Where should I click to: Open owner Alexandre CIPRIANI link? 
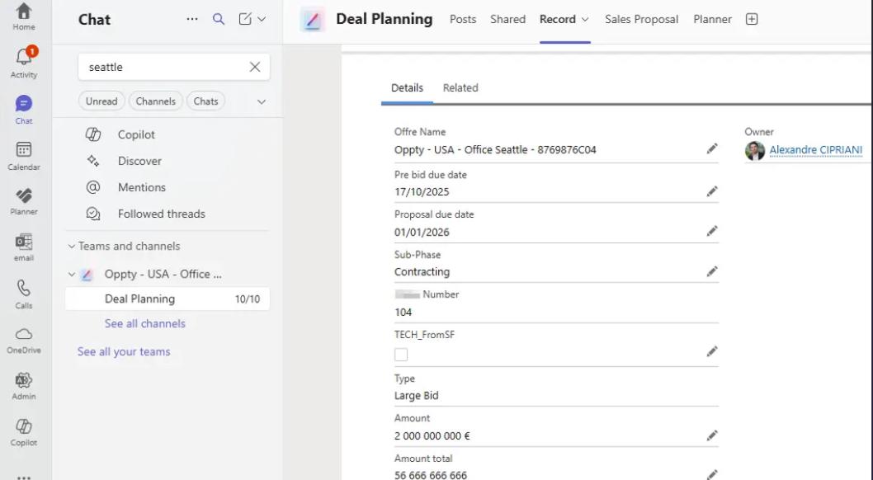tap(815, 150)
